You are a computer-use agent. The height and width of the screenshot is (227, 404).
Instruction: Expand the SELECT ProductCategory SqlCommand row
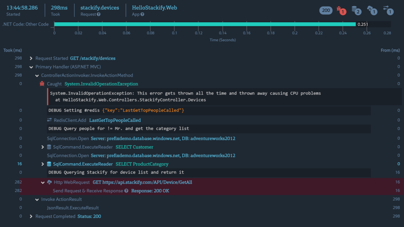pyautogui.click(x=43, y=164)
